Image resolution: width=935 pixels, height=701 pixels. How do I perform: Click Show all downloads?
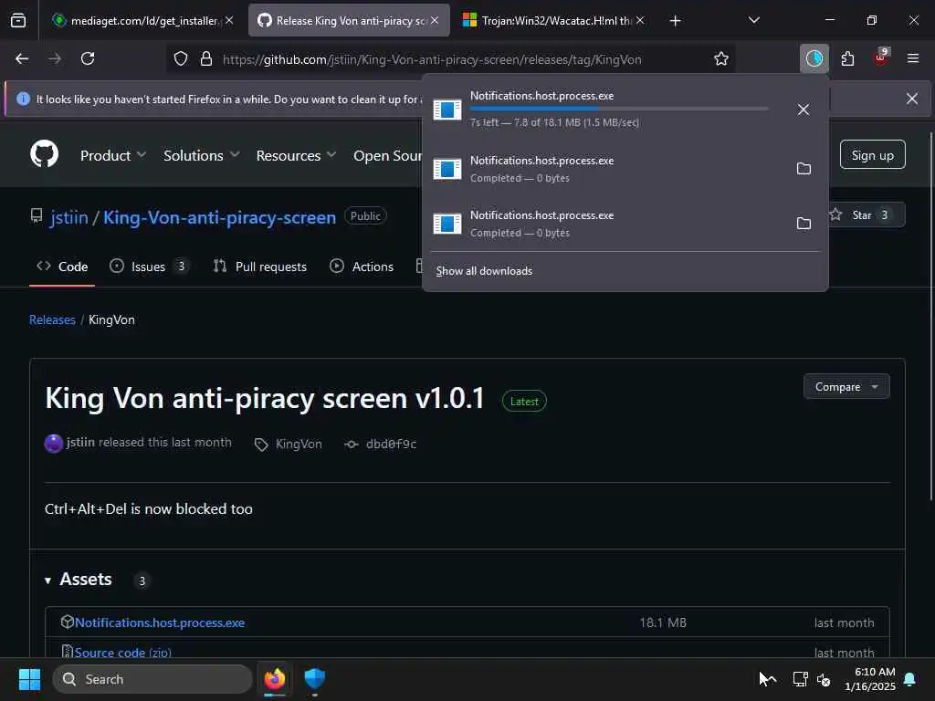[x=484, y=271]
